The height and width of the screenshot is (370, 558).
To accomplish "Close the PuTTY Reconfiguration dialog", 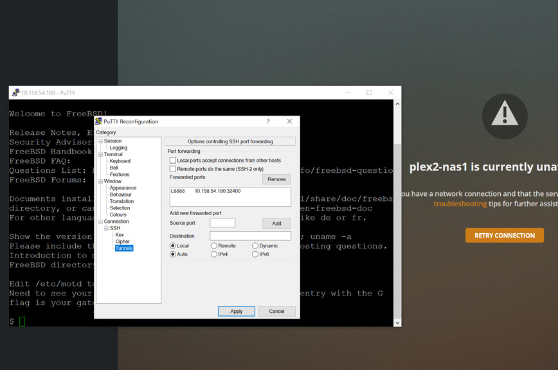I will (x=289, y=121).
